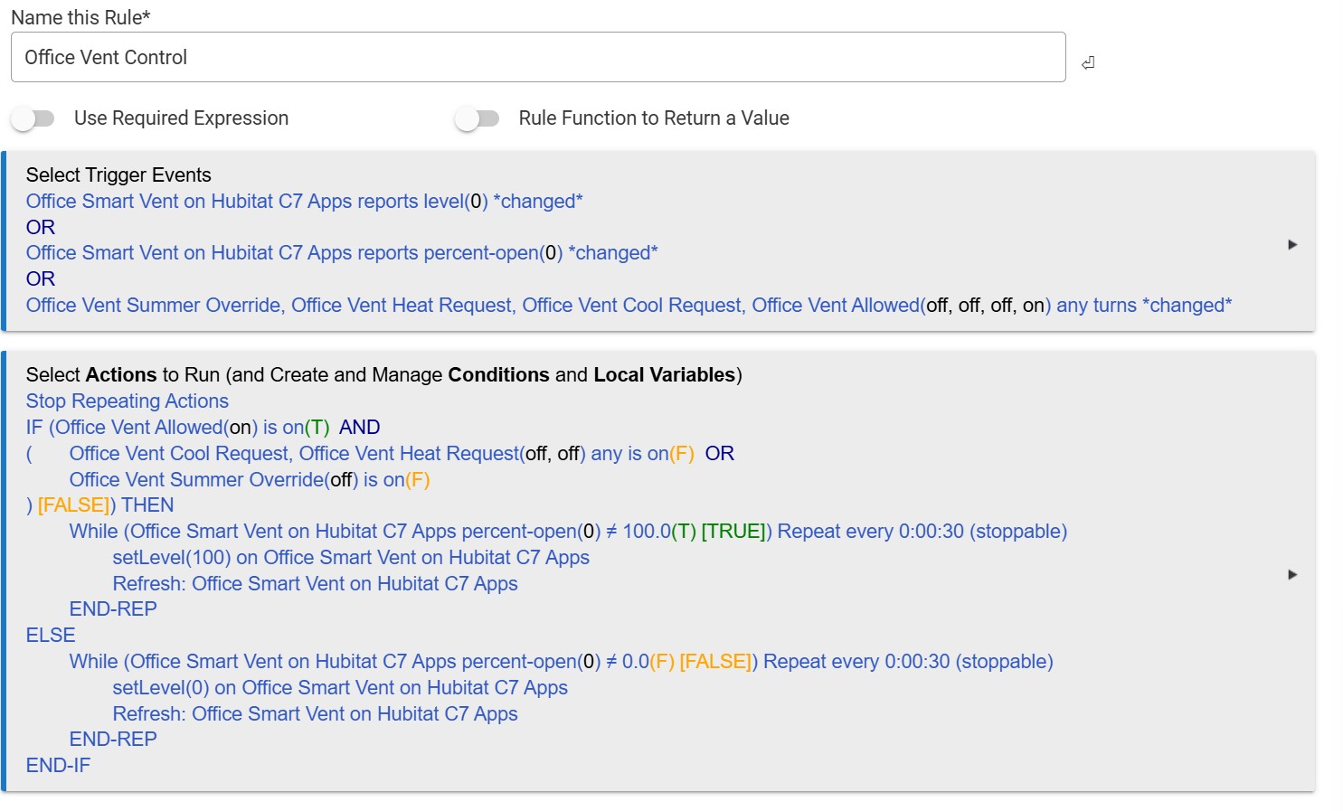Enable the Use Required Expression toggle

(33, 118)
